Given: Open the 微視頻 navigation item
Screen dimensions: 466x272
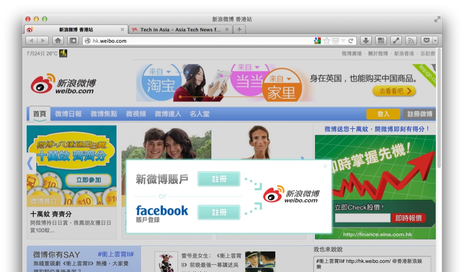Looking at the screenshot, I should coord(136,114).
